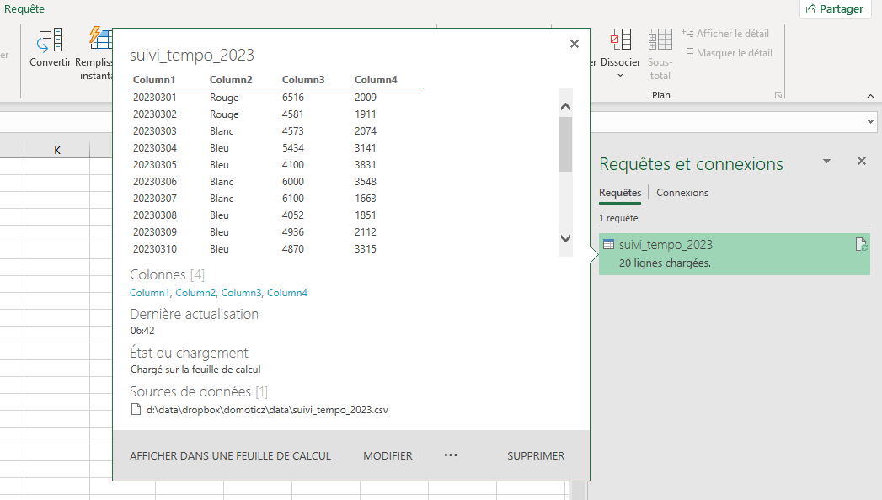The image size is (882, 500).
Task: Close the Requêtes et connexions pane
Action: point(861,161)
